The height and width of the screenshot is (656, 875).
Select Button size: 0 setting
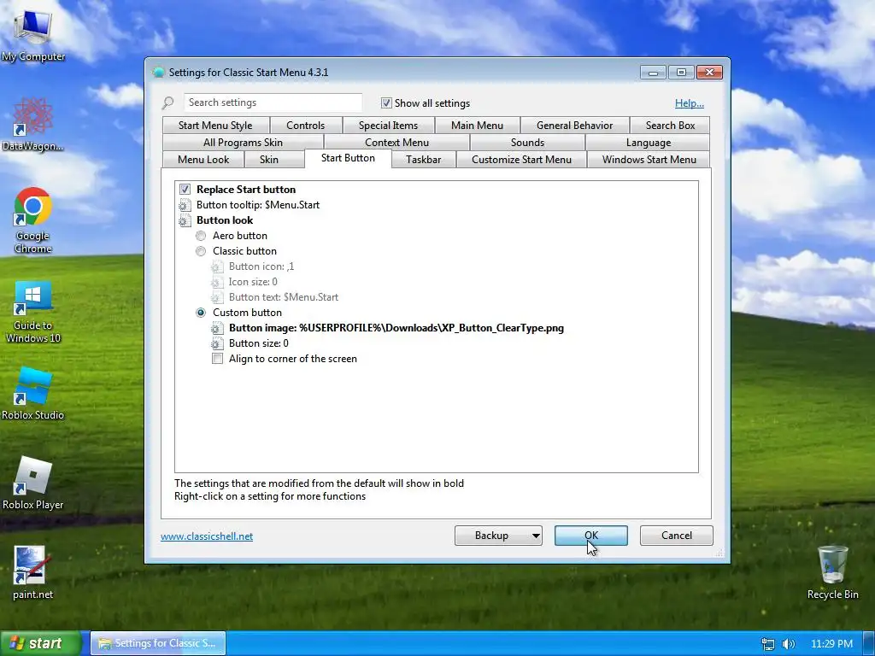coord(258,343)
